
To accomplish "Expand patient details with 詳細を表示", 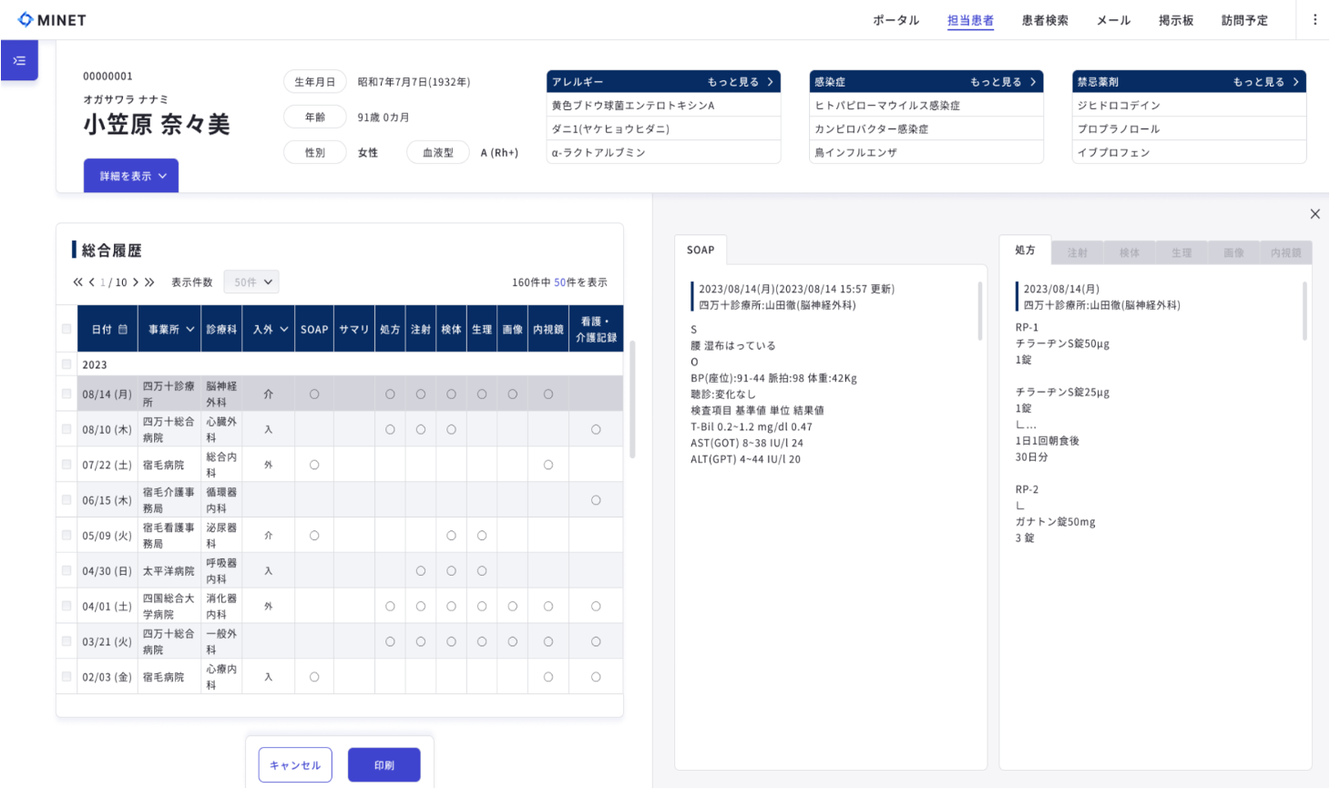I will (131, 176).
